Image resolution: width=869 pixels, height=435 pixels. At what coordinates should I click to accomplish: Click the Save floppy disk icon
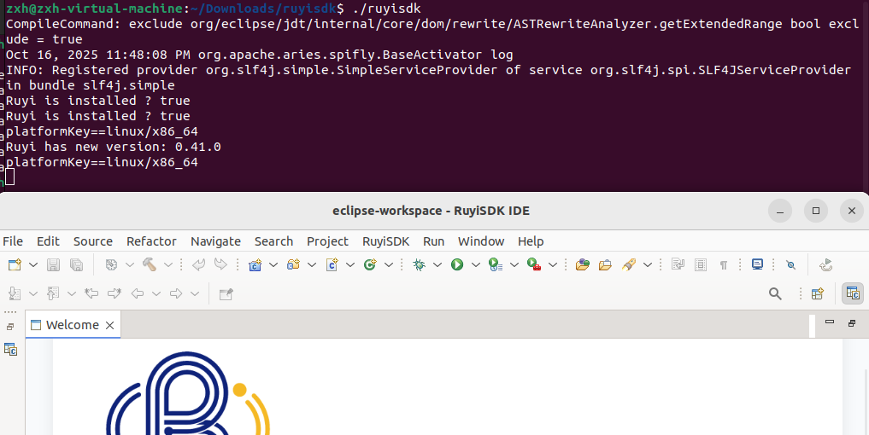53,265
